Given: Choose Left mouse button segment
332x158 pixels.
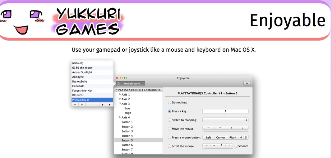Looking at the screenshot, I should pyautogui.click(x=208, y=138).
